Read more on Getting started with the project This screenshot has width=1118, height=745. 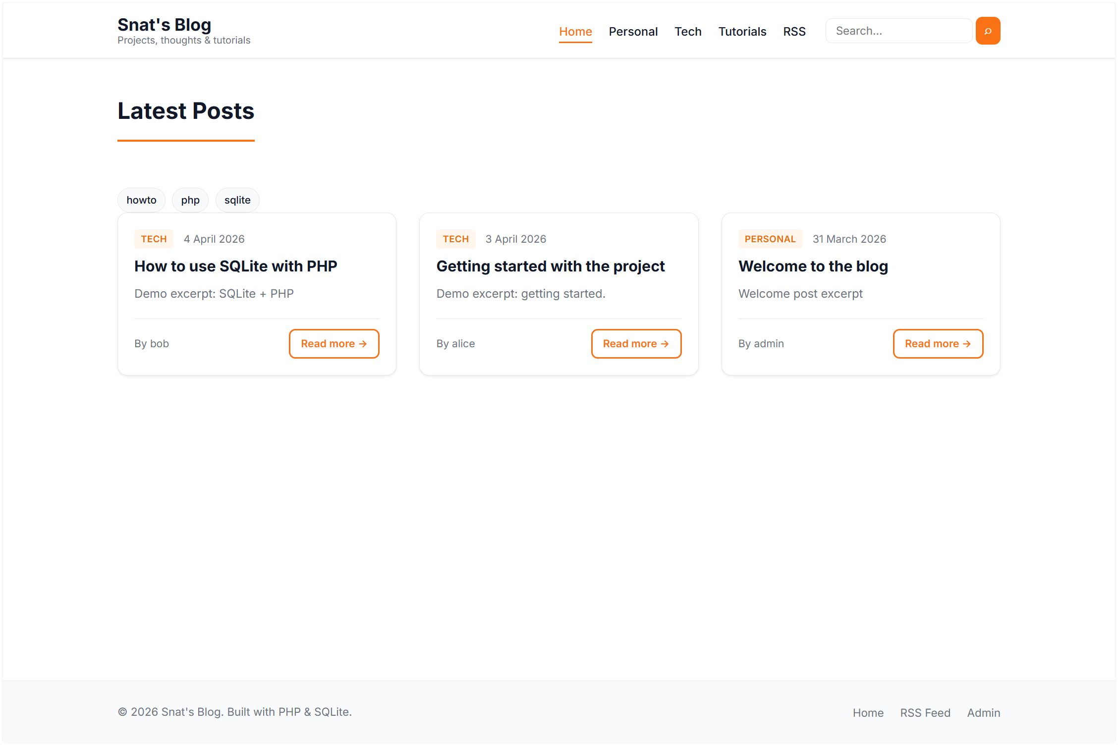[636, 343]
